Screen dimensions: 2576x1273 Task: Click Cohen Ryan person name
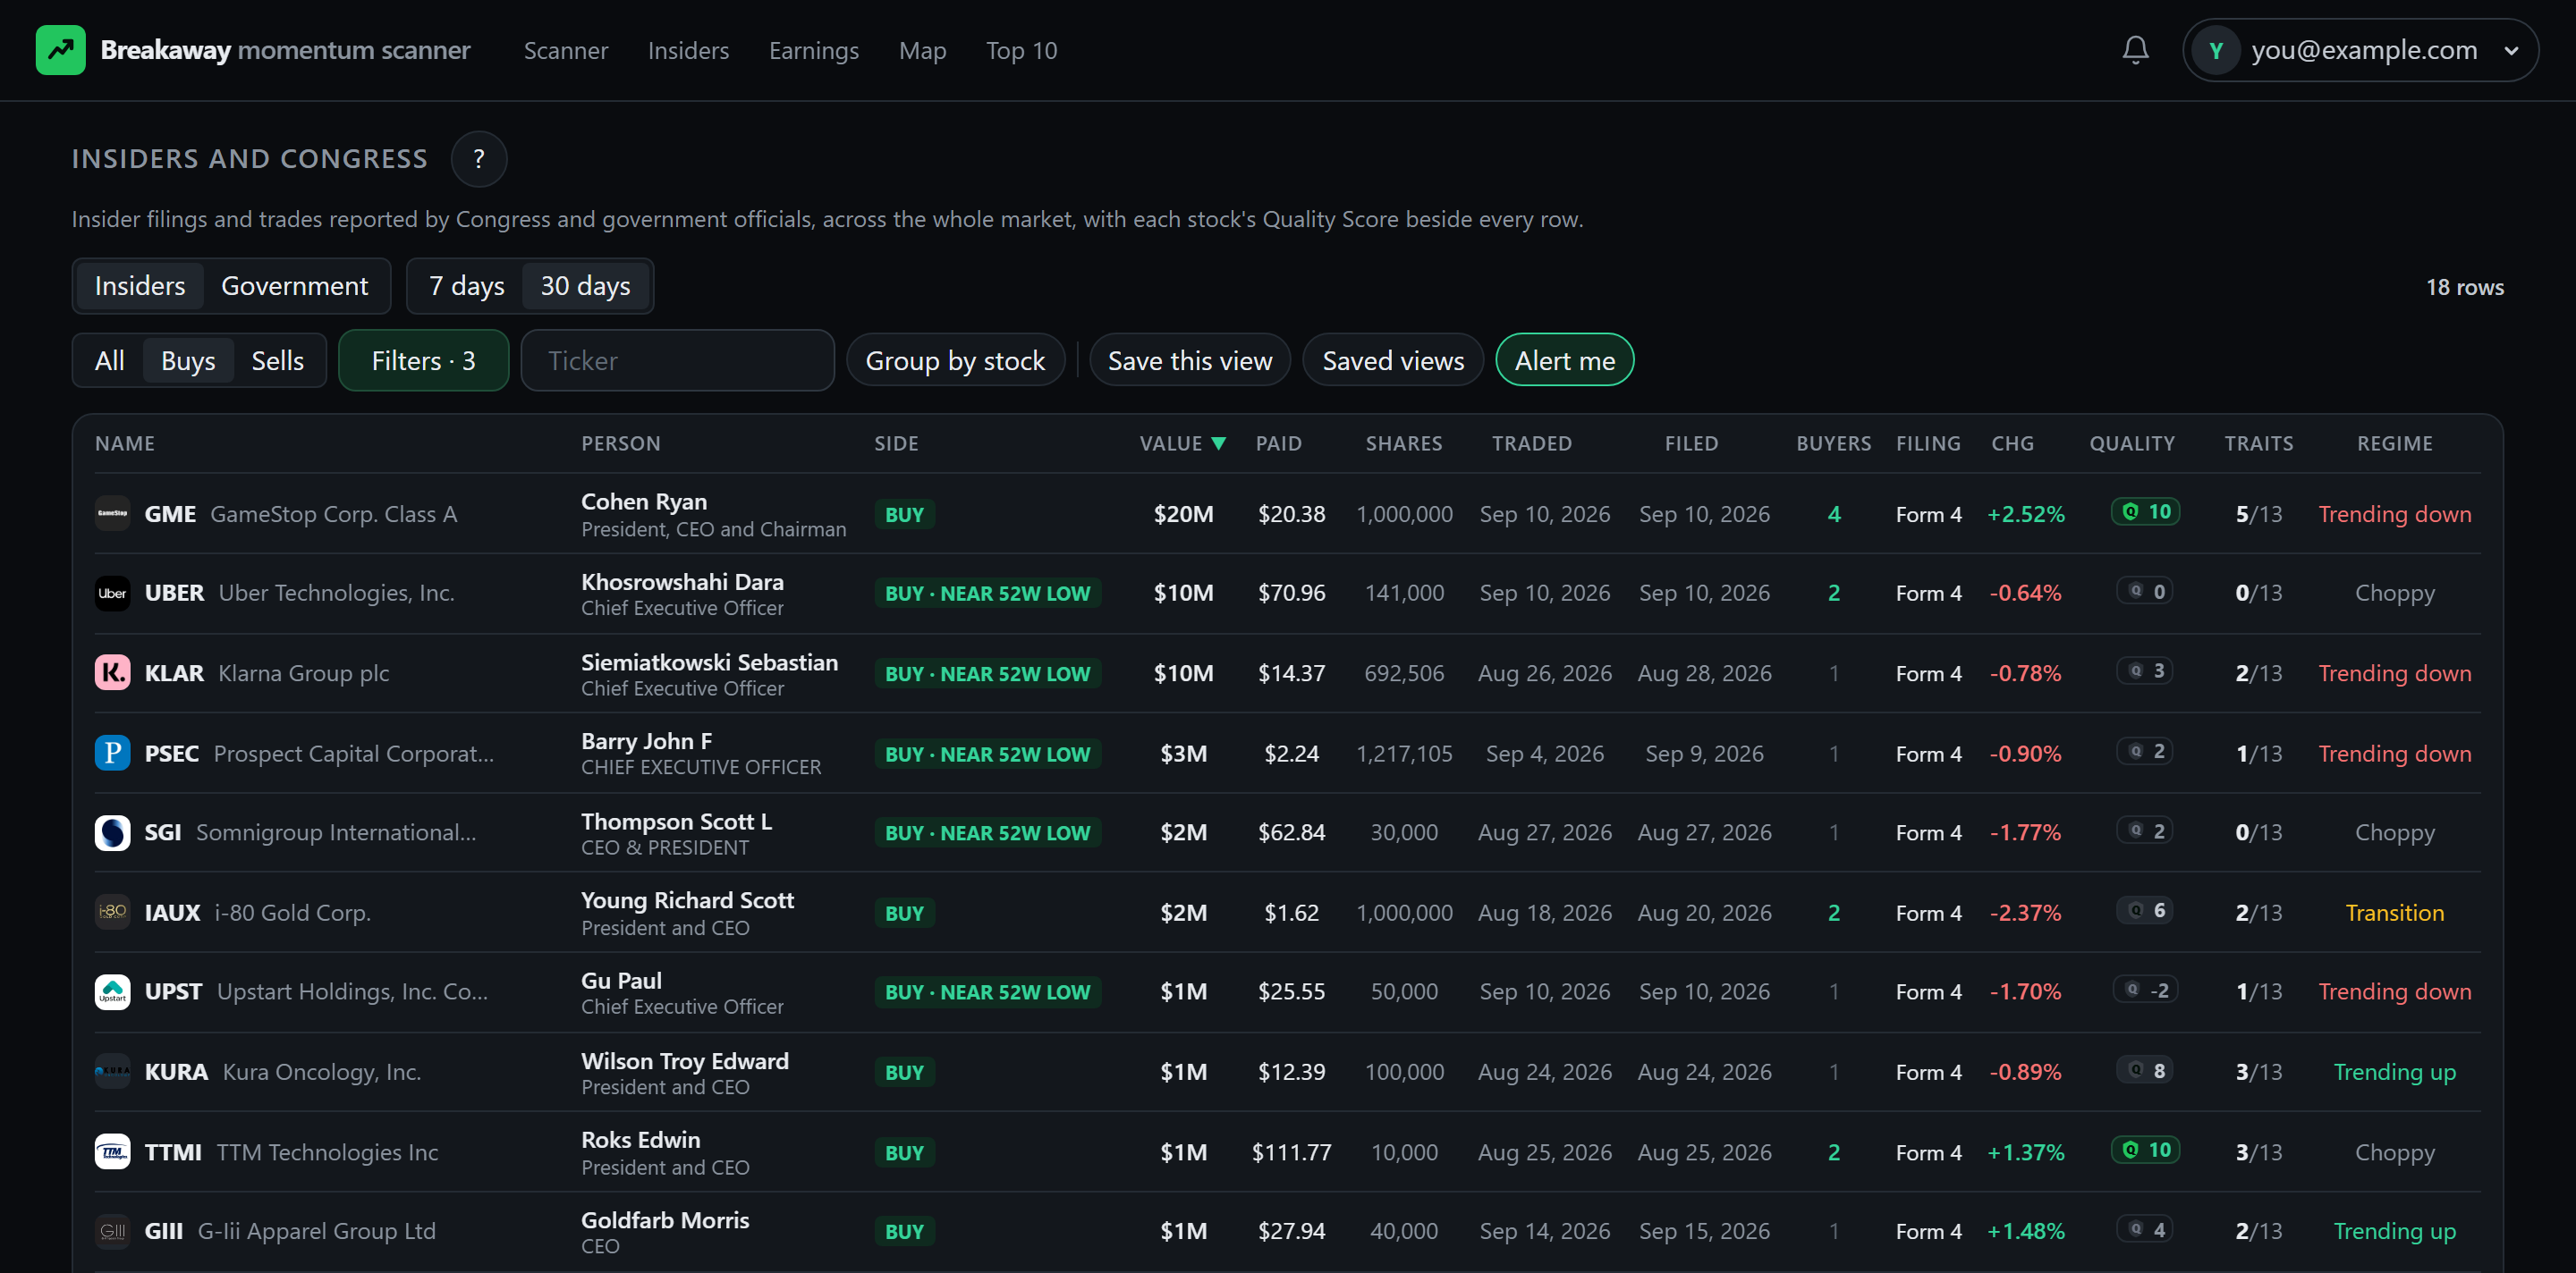[644, 502]
